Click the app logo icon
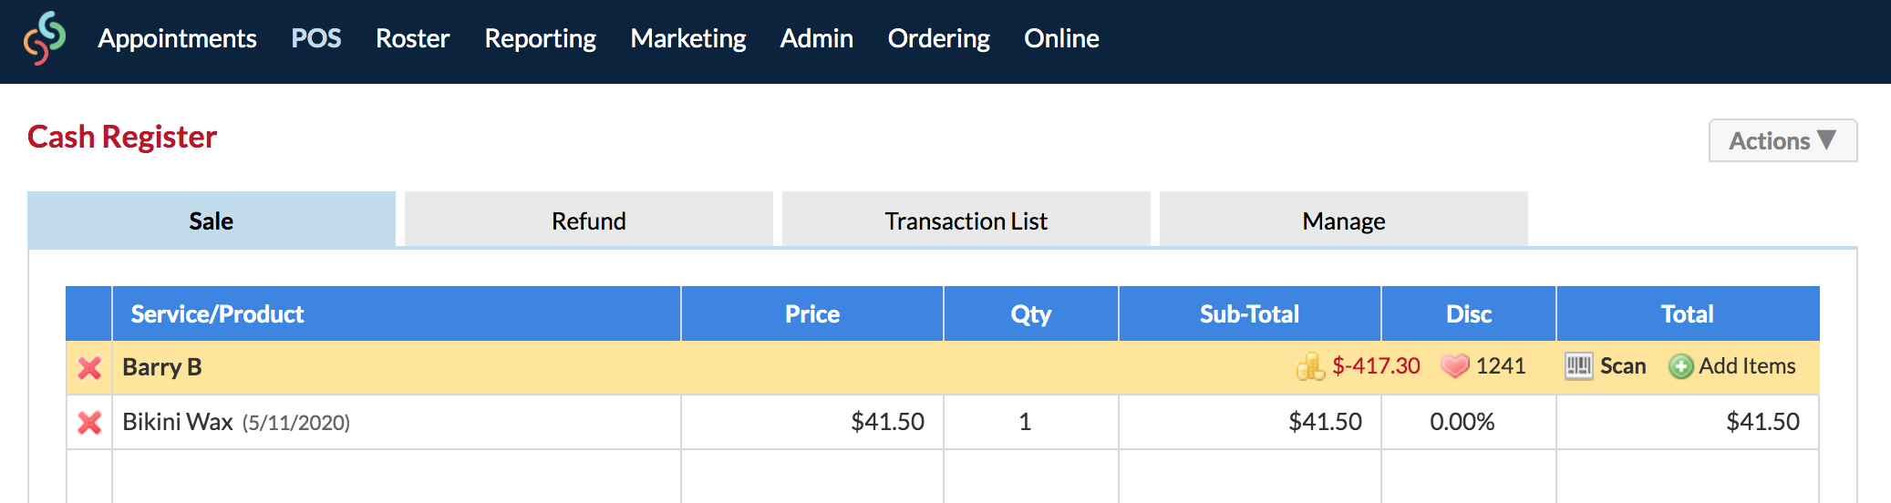This screenshot has height=503, width=1891. click(x=45, y=38)
